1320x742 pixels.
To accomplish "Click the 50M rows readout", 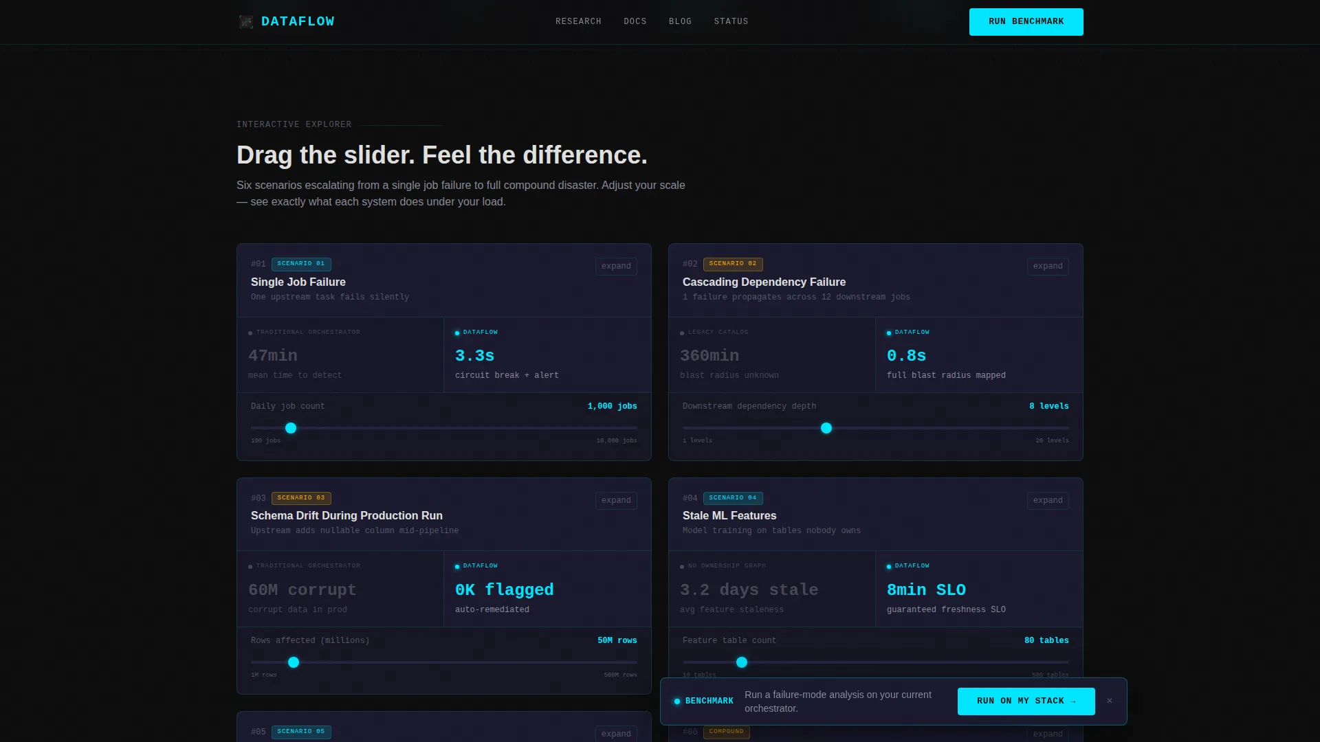I will click(617, 641).
